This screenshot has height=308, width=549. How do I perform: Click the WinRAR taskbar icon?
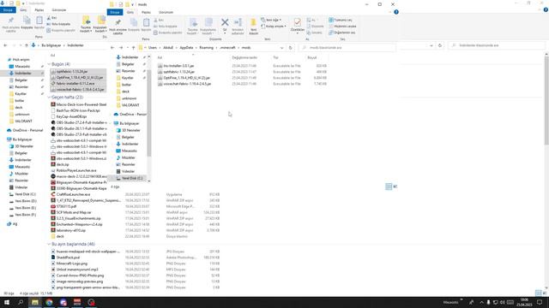[x=77, y=302]
